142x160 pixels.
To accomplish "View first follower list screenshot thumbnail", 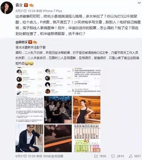I will [29, 81].
